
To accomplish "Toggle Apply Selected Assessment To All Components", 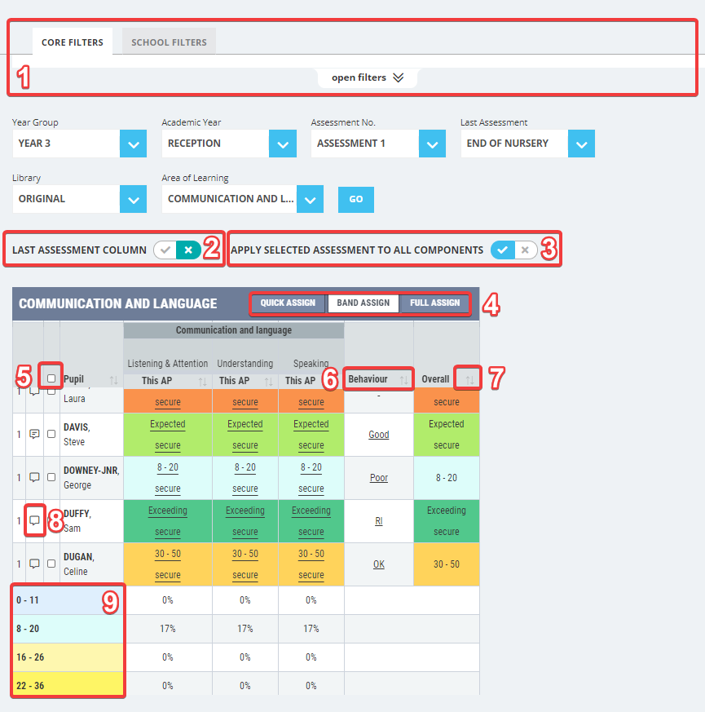I will [x=514, y=250].
